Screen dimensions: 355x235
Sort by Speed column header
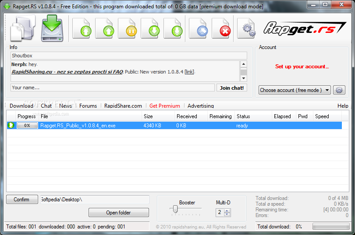[327, 116]
